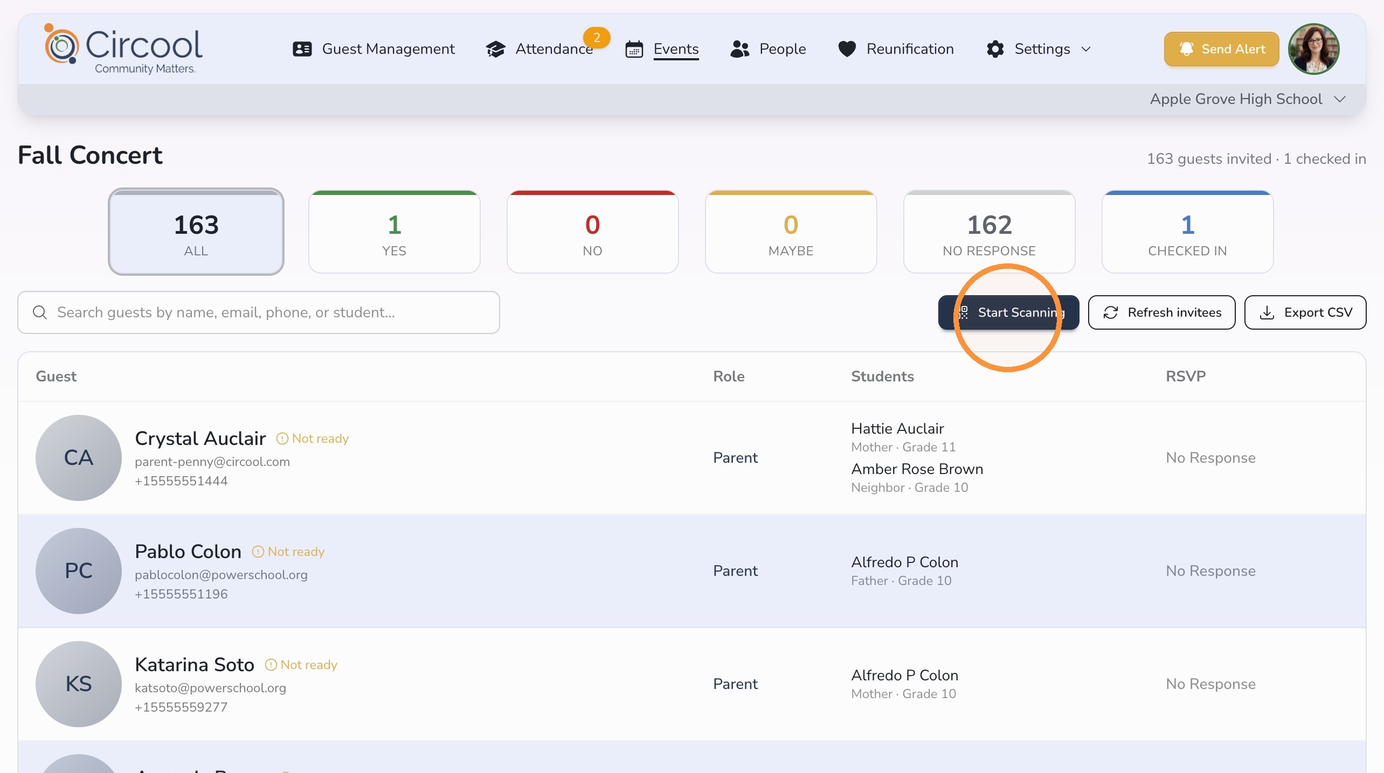Click the Attendance graduation cap icon
Image resolution: width=1384 pixels, height=773 pixels.
pyautogui.click(x=495, y=49)
